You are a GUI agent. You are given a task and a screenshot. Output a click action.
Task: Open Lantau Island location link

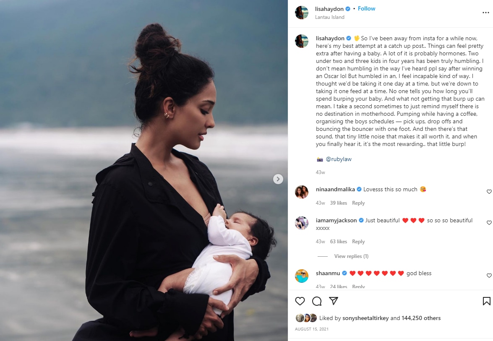[x=329, y=17]
